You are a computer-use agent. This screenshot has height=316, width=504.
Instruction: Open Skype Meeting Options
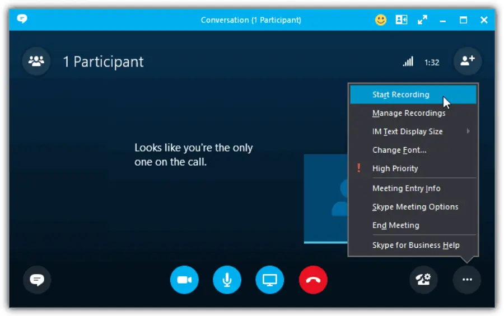click(413, 207)
